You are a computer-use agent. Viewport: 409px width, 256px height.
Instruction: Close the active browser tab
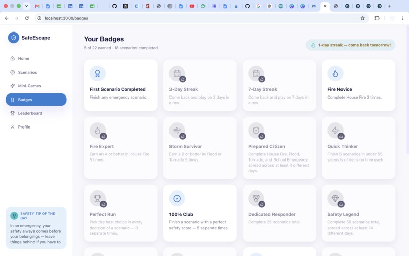[x=325, y=6]
